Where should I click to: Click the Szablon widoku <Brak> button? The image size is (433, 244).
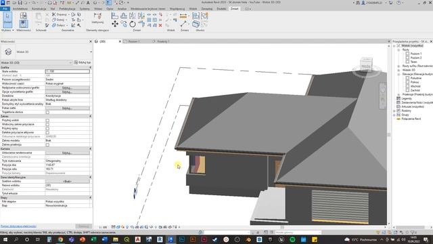coord(68,182)
